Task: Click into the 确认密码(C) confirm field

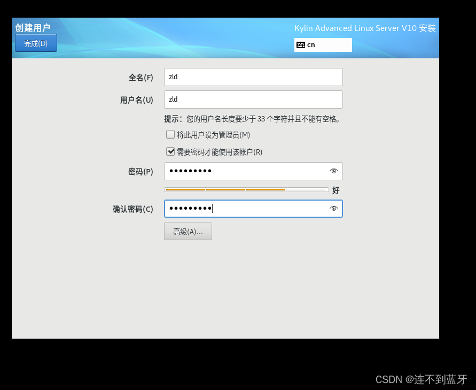Action: pyautogui.click(x=253, y=209)
